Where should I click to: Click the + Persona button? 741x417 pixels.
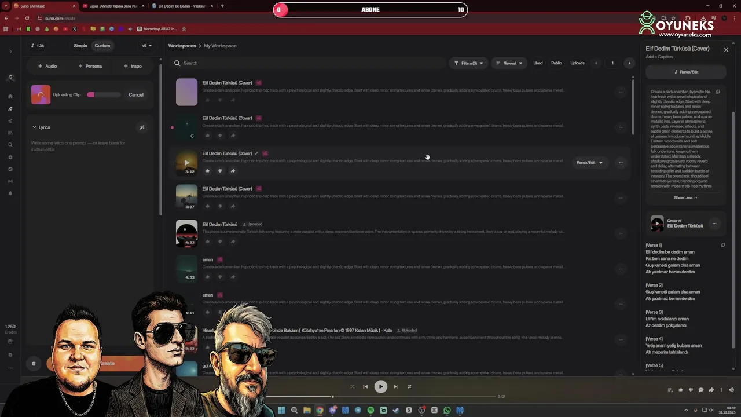click(90, 66)
